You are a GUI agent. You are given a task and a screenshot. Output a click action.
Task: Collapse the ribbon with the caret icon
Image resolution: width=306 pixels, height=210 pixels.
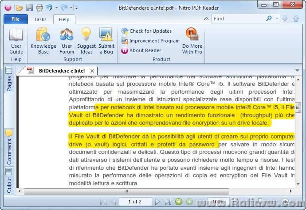(206, 19)
